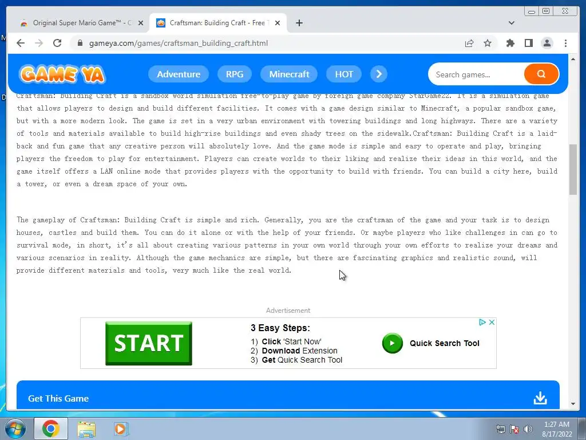The image size is (586, 440).
Task: Click the browser forward arrow
Action: [x=39, y=43]
